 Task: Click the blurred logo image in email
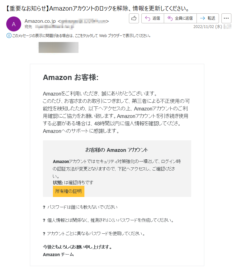point(59,47)
